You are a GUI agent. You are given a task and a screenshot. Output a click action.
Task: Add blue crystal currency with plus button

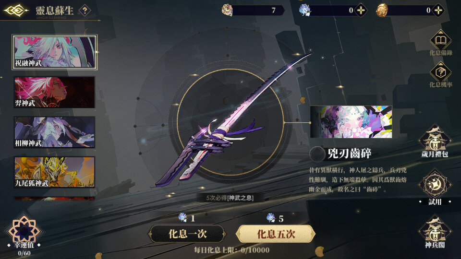pyautogui.click(x=361, y=11)
